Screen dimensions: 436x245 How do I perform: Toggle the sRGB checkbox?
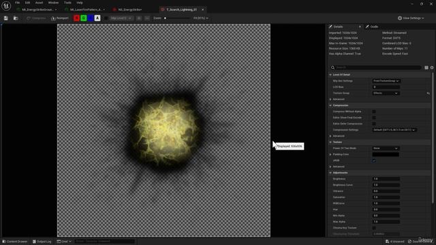(x=374, y=161)
